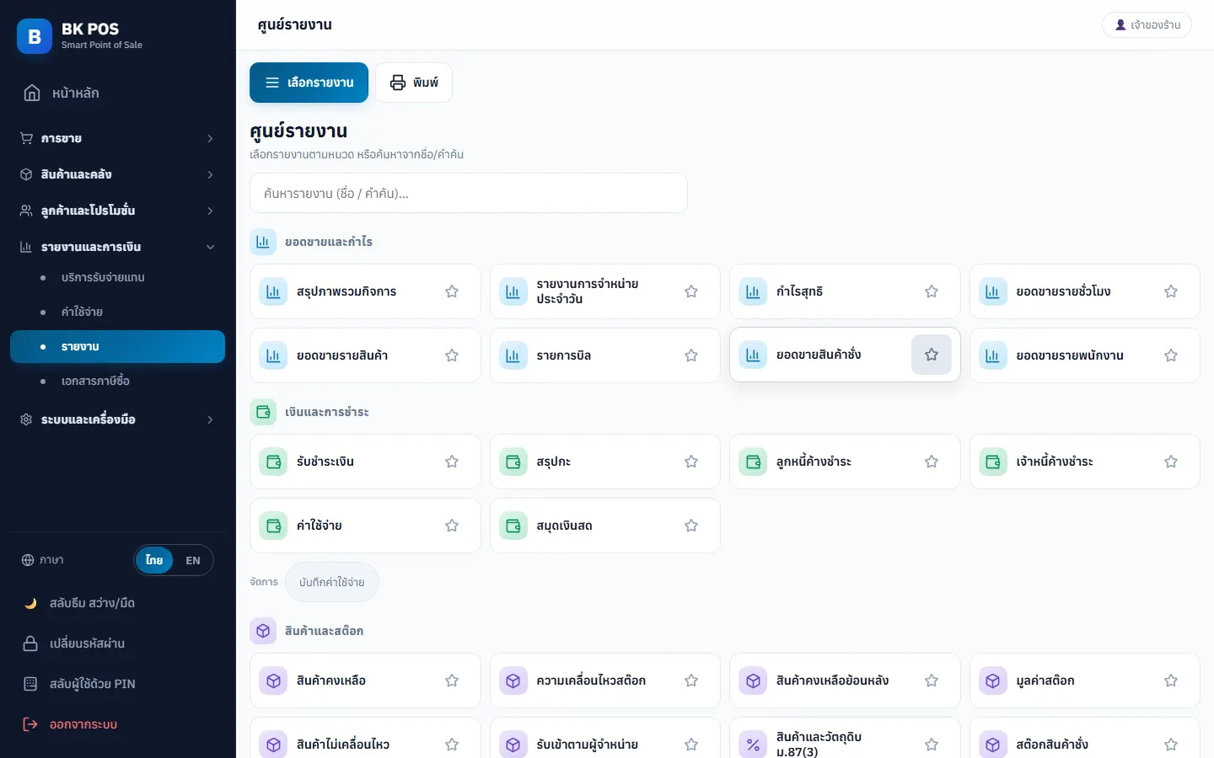This screenshot has width=1214, height=758.
Task: Toggle favorite star for สมุดเงินสด
Action: [691, 526]
